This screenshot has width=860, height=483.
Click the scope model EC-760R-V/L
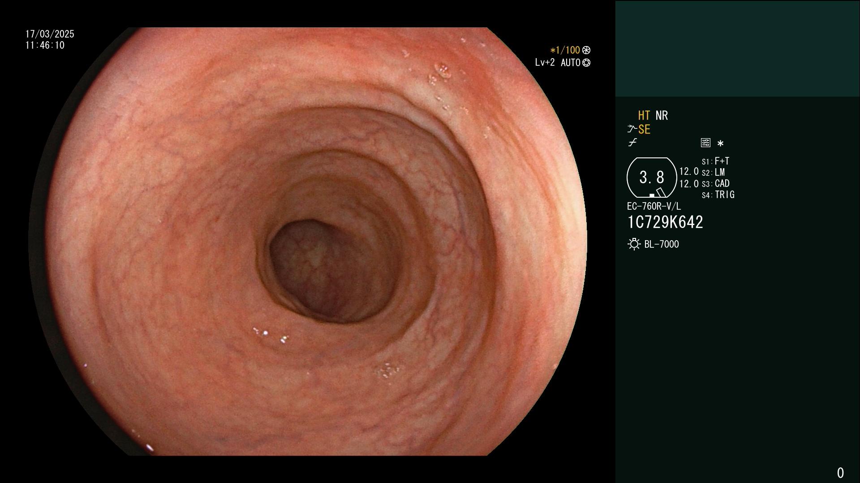point(654,206)
